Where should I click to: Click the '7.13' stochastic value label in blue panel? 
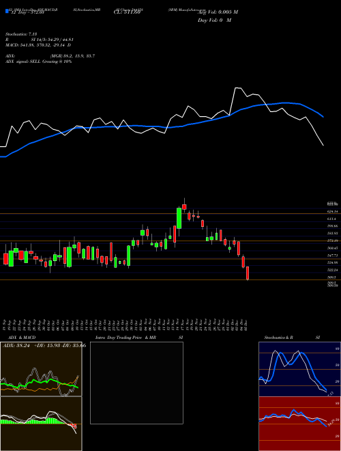330,394
